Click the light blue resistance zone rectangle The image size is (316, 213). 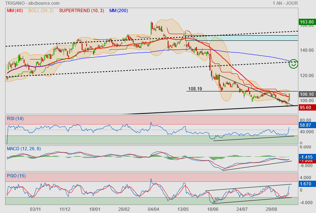(242, 38)
